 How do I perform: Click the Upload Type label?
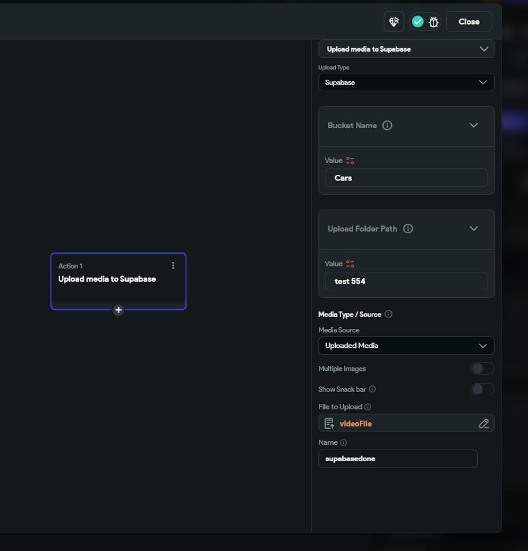point(334,68)
